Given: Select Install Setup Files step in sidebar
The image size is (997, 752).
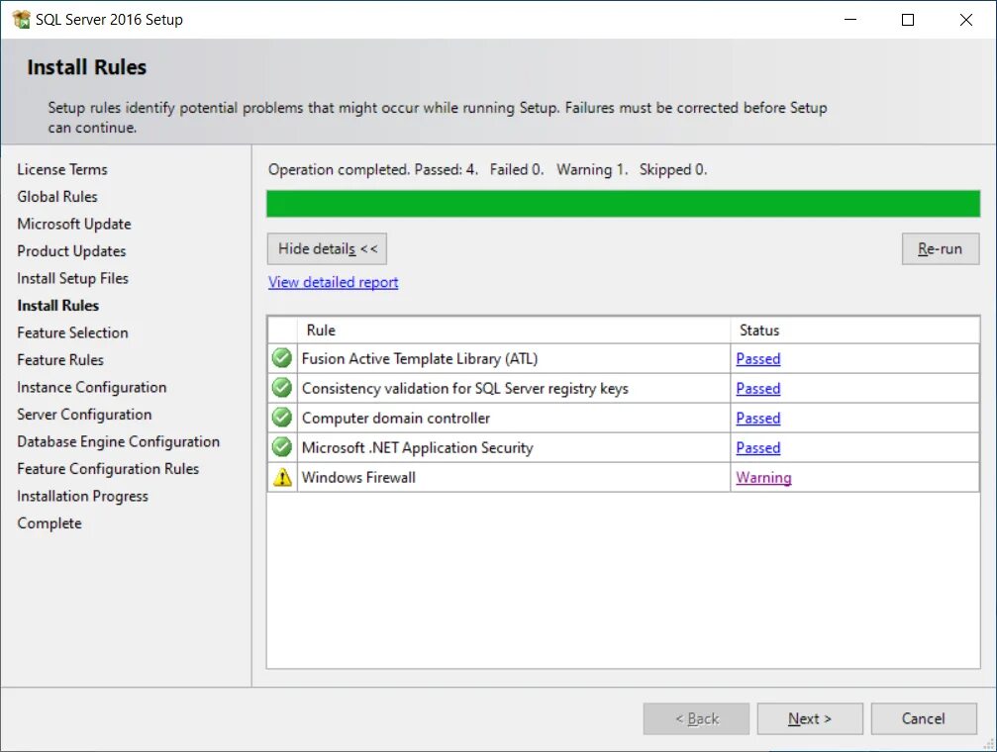Looking at the screenshot, I should [72, 278].
